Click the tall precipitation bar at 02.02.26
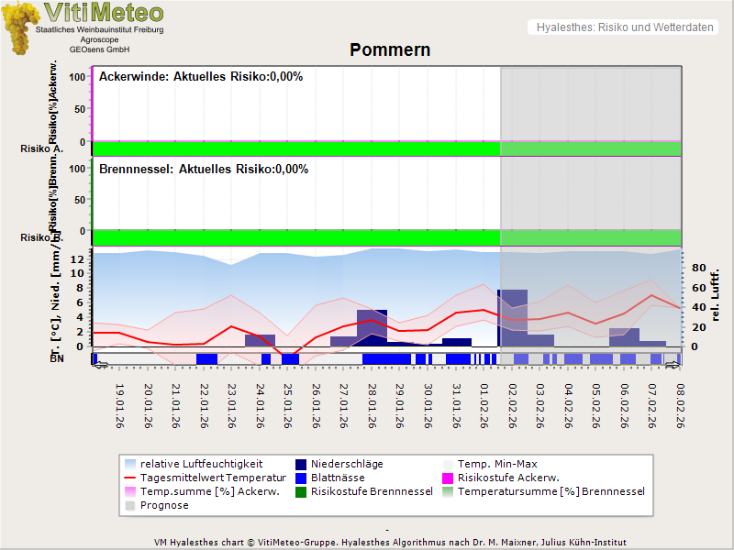Image resolution: width=734 pixels, height=550 pixels. (512, 316)
